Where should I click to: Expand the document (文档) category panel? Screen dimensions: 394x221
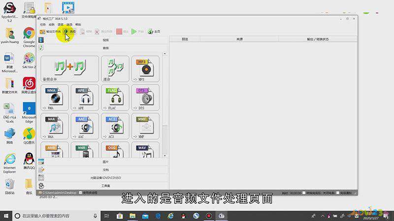[105, 169]
